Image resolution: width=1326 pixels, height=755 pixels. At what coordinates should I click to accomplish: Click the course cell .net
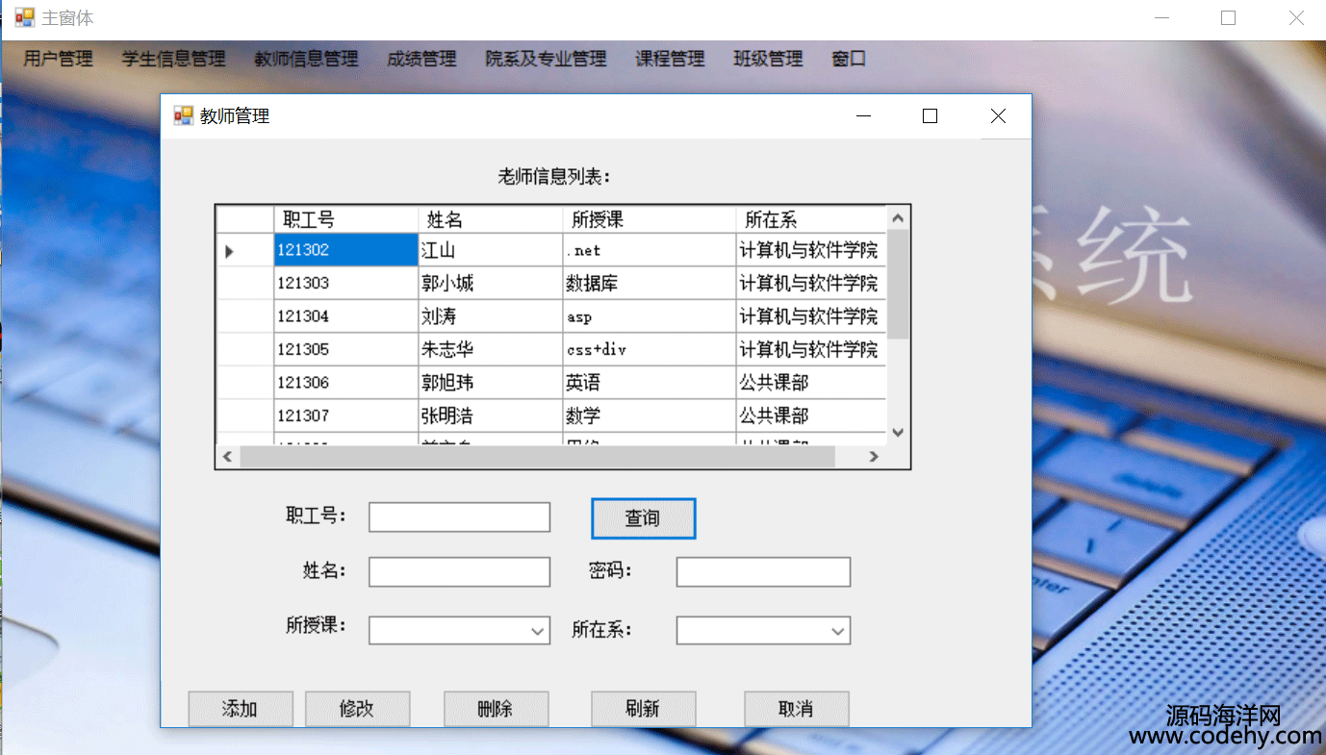[x=650, y=250]
